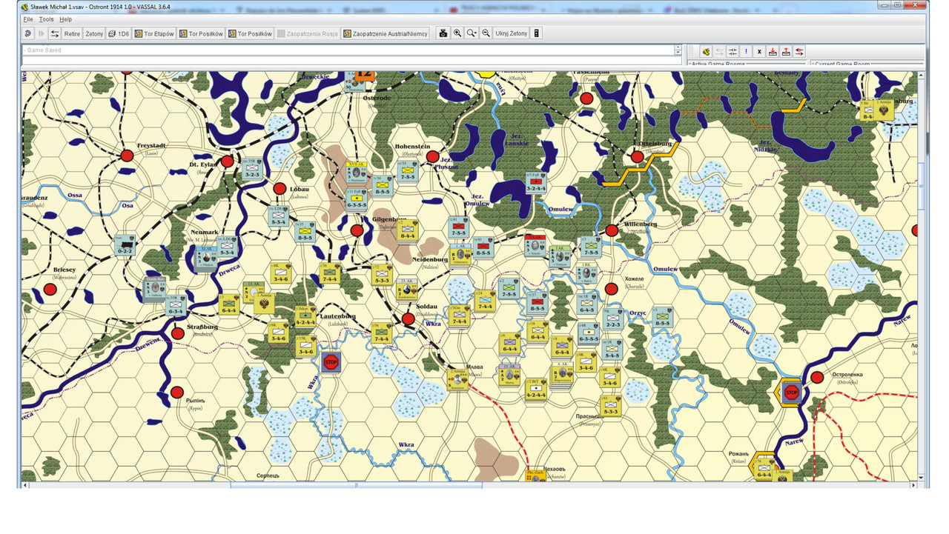Roll the 1D6 dice button
Viewport: 949px width, 534px height.
point(119,33)
